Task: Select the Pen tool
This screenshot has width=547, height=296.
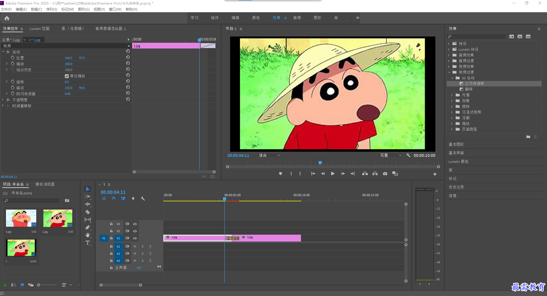Action: coord(88,227)
